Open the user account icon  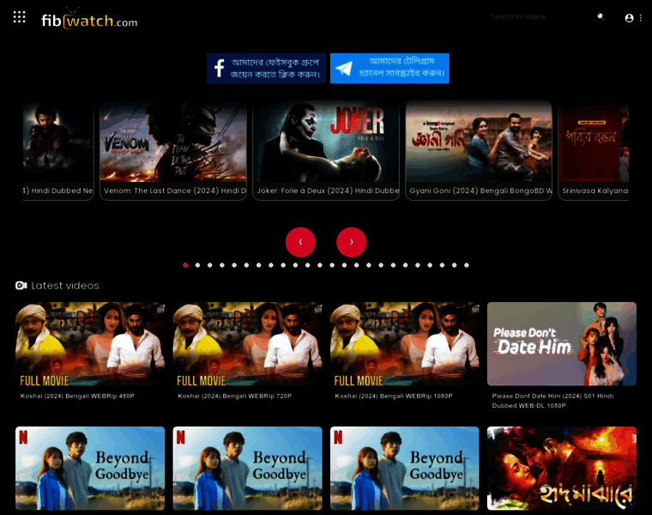coord(629,18)
